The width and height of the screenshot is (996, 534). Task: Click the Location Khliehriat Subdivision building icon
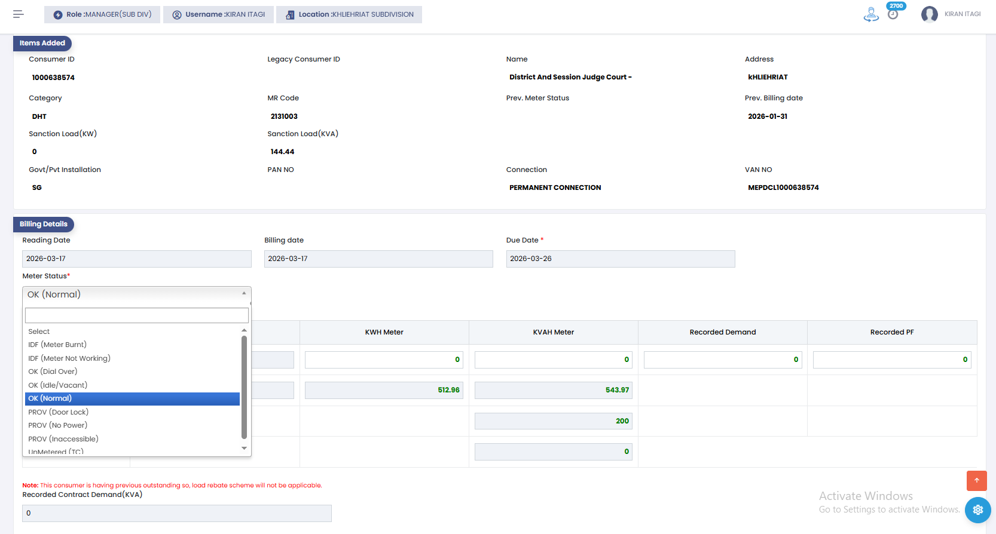290,15
